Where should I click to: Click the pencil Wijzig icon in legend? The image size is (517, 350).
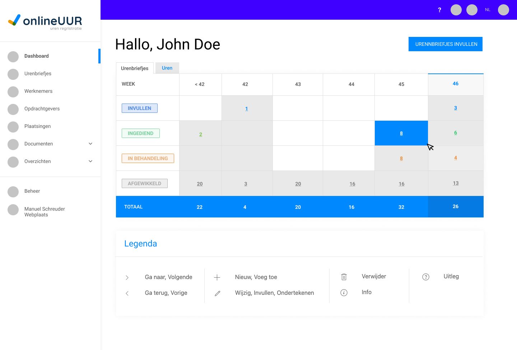(217, 293)
